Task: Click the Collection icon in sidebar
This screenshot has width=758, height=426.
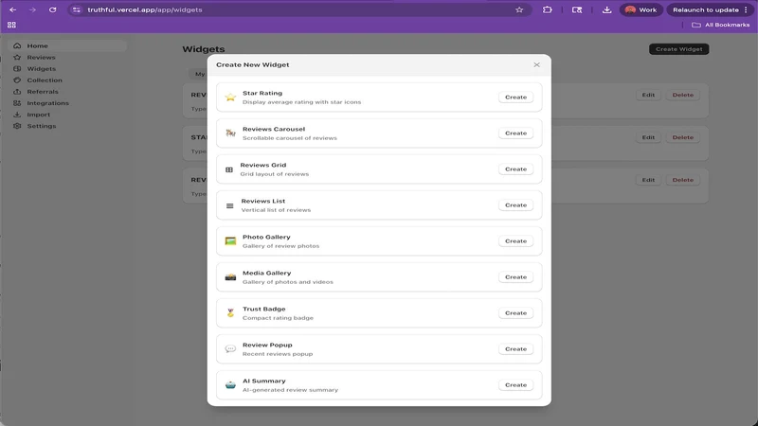Action: pos(17,80)
